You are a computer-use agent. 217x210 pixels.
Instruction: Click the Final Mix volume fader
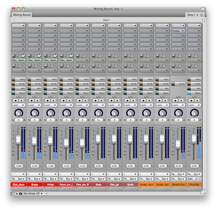[x=194, y=139]
